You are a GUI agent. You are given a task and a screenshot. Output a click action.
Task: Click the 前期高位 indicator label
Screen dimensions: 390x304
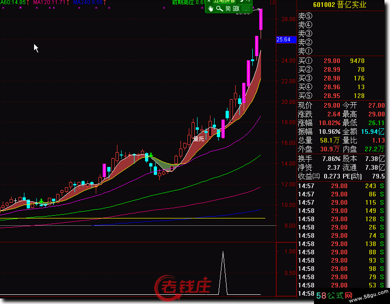coord(189,2)
